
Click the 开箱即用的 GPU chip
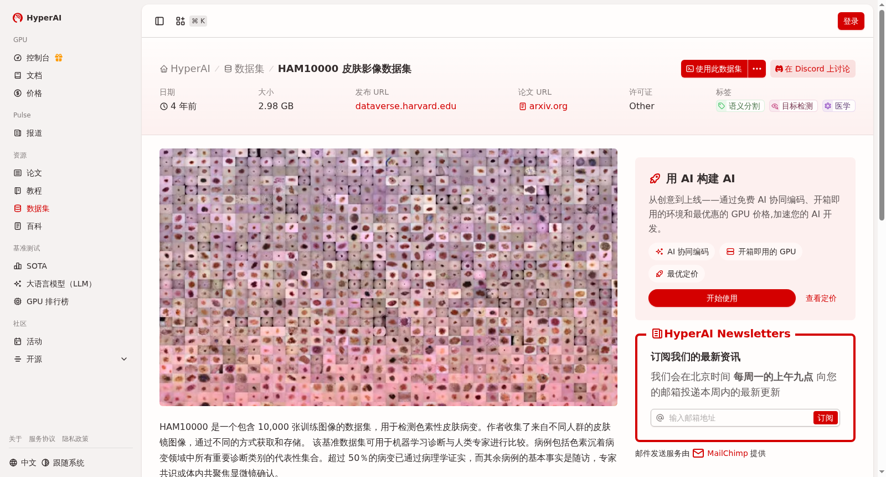click(x=761, y=252)
